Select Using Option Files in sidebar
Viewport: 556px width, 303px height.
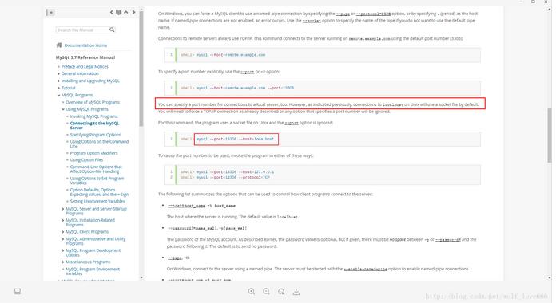tap(86, 160)
